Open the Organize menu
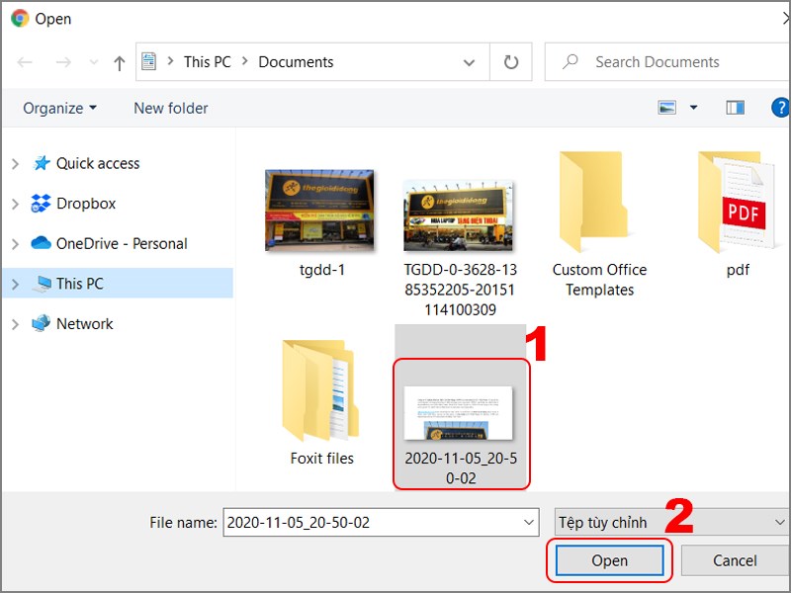791x593 pixels. 59,108
